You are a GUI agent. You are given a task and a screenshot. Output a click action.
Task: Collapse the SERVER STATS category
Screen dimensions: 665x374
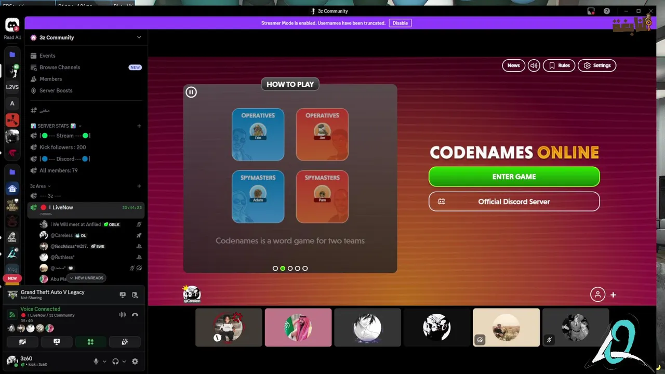coord(56,126)
